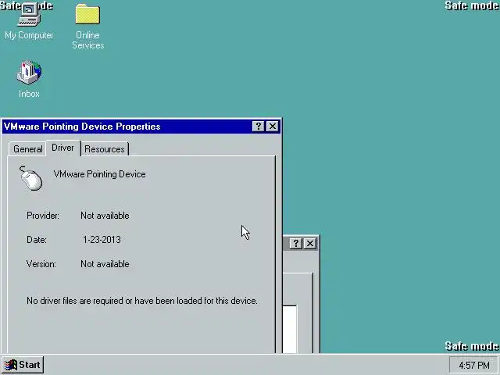
Task: Click the white list area in background dialog
Action: point(290,330)
